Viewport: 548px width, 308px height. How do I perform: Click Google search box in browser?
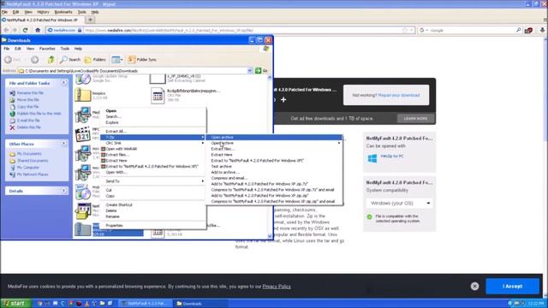[471, 31]
